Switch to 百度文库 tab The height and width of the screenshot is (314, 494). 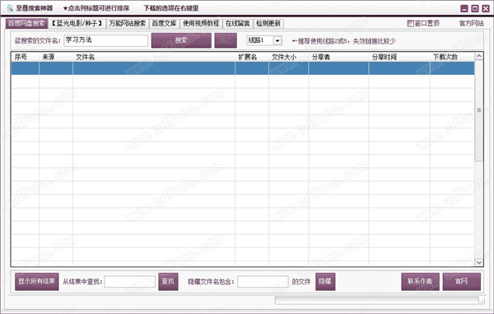pos(164,23)
